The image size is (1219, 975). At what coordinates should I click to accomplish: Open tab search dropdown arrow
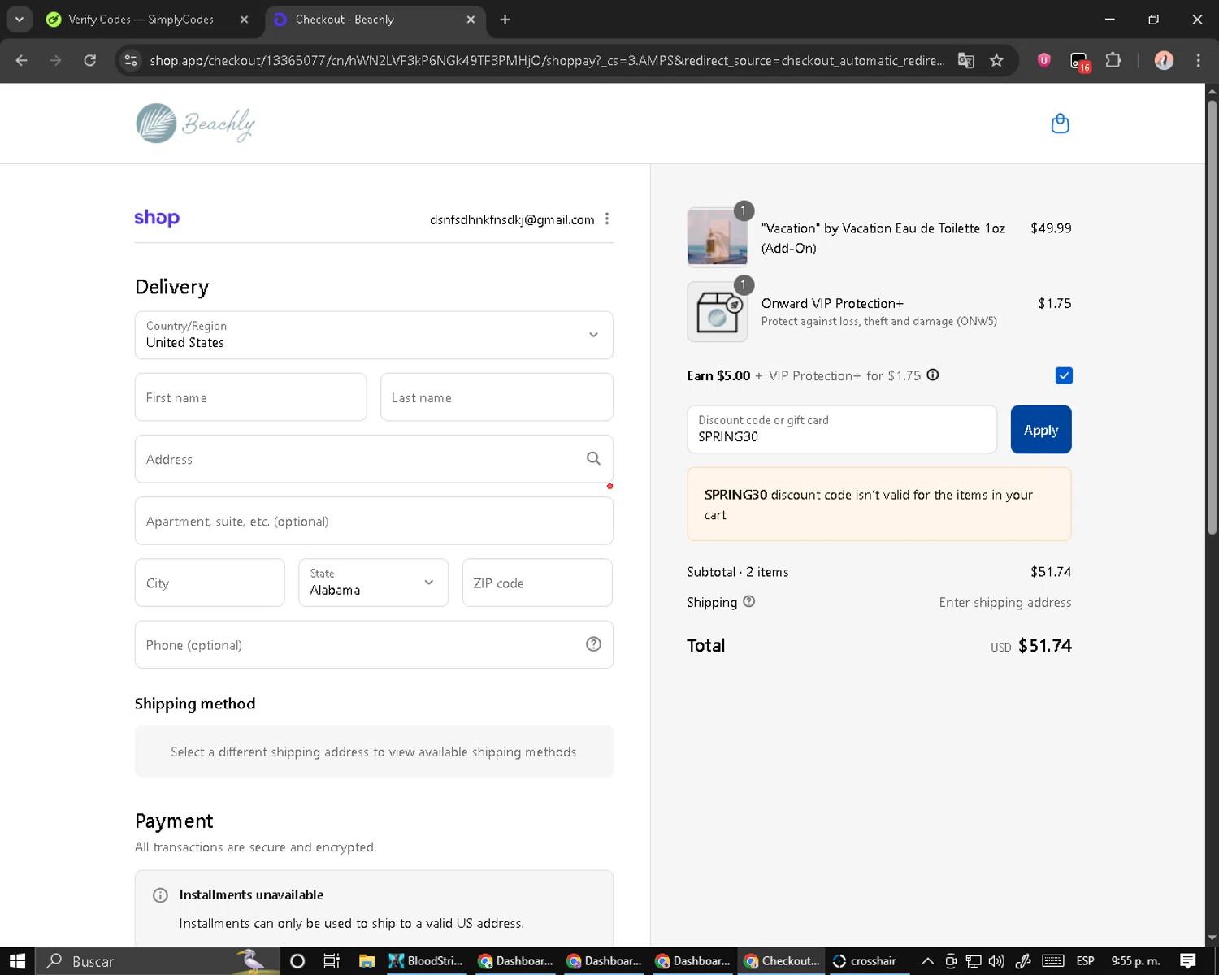pos(19,19)
